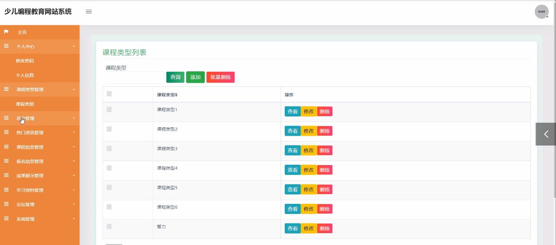Screen dimensions: 556x245
Task: Click the grid icon beside 课程信息管理
Action: (6, 147)
